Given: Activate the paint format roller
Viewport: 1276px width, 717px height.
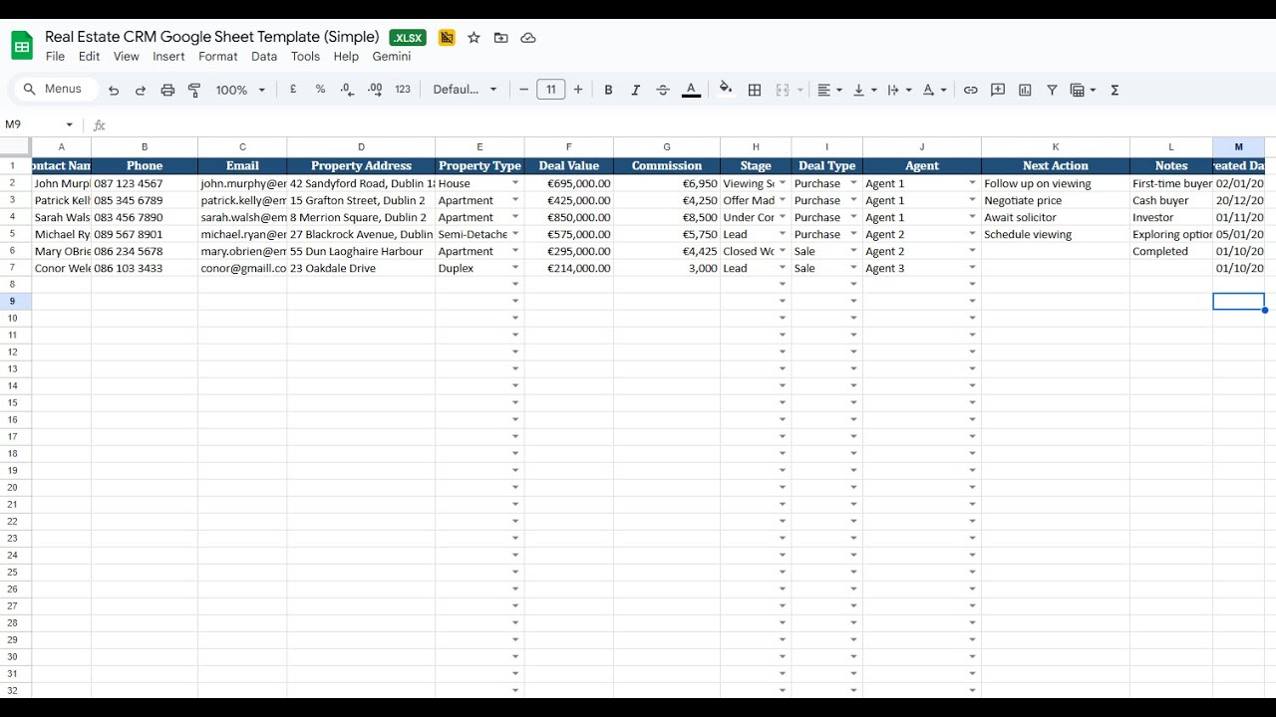Looking at the screenshot, I should (x=194, y=90).
